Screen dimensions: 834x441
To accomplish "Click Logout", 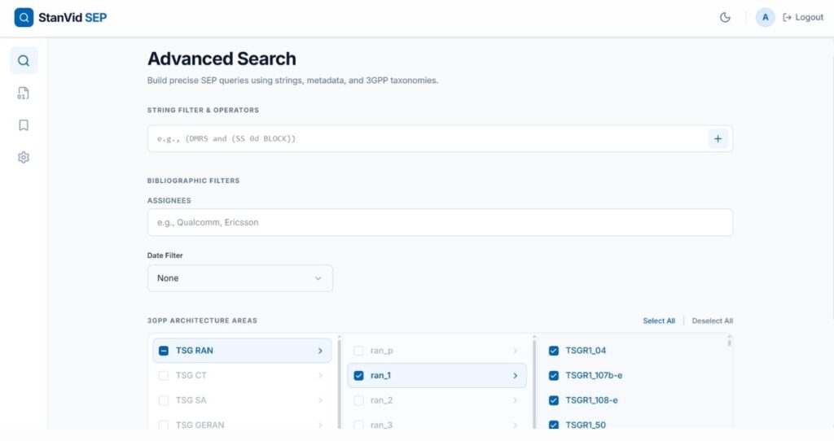I will [803, 18].
